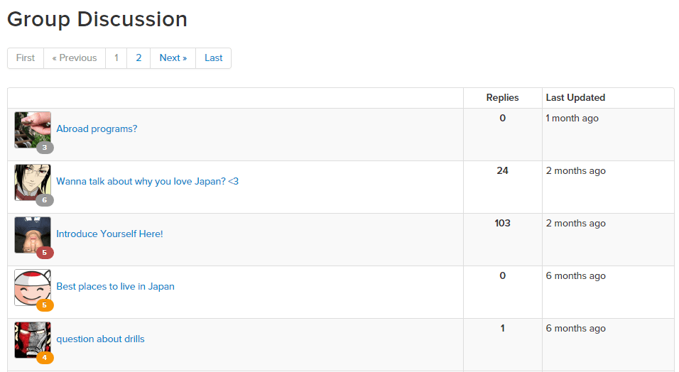Click the red mask avatar by 'question about drills'
Viewport: 679px width, 372px height.
33,340
